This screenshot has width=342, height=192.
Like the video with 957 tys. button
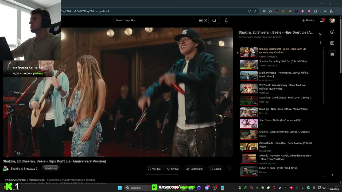154,169
